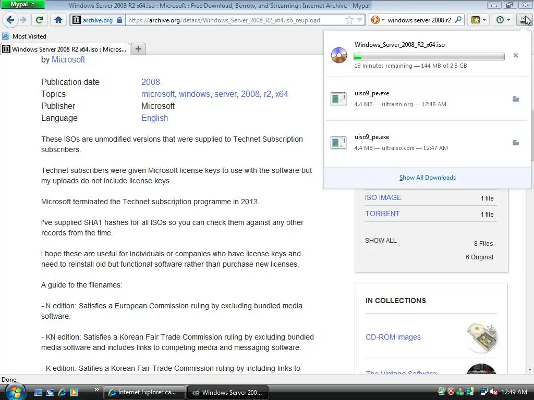The image size is (534, 400).
Task: Open the ISO IMAGE download option
Action: (x=383, y=197)
